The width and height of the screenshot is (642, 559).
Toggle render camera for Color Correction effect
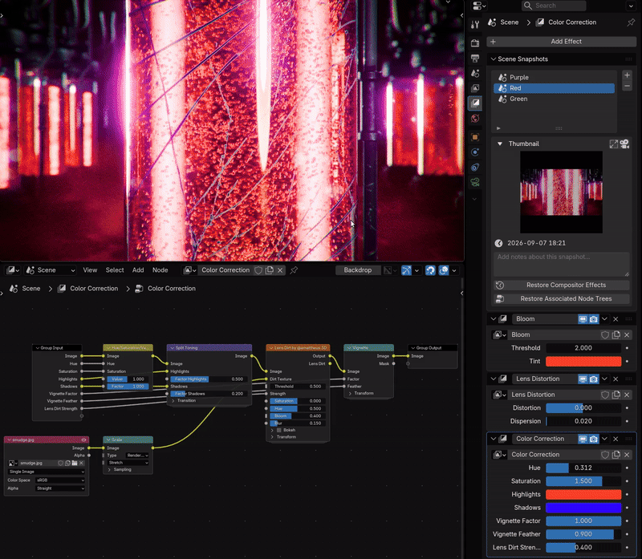coord(593,439)
